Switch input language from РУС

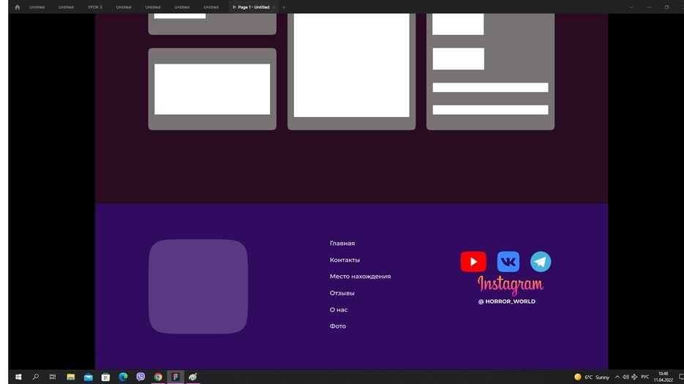[x=644, y=377]
